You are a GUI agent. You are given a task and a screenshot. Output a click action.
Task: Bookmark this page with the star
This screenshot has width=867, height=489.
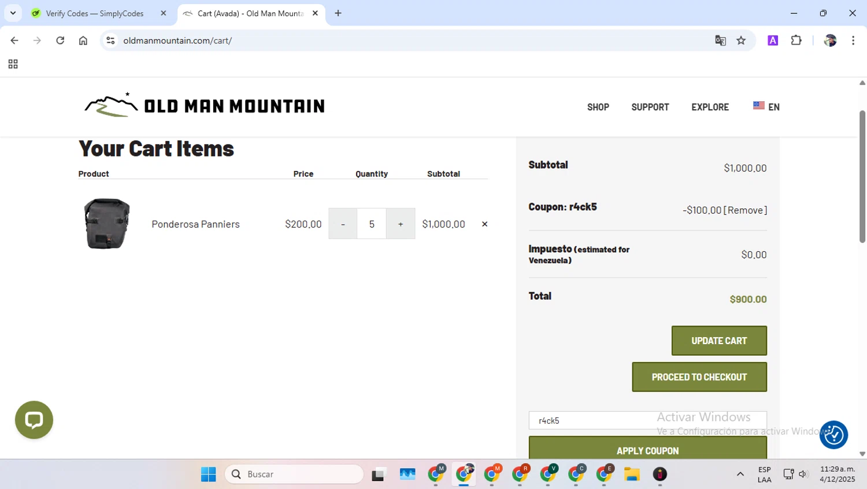[x=741, y=40]
